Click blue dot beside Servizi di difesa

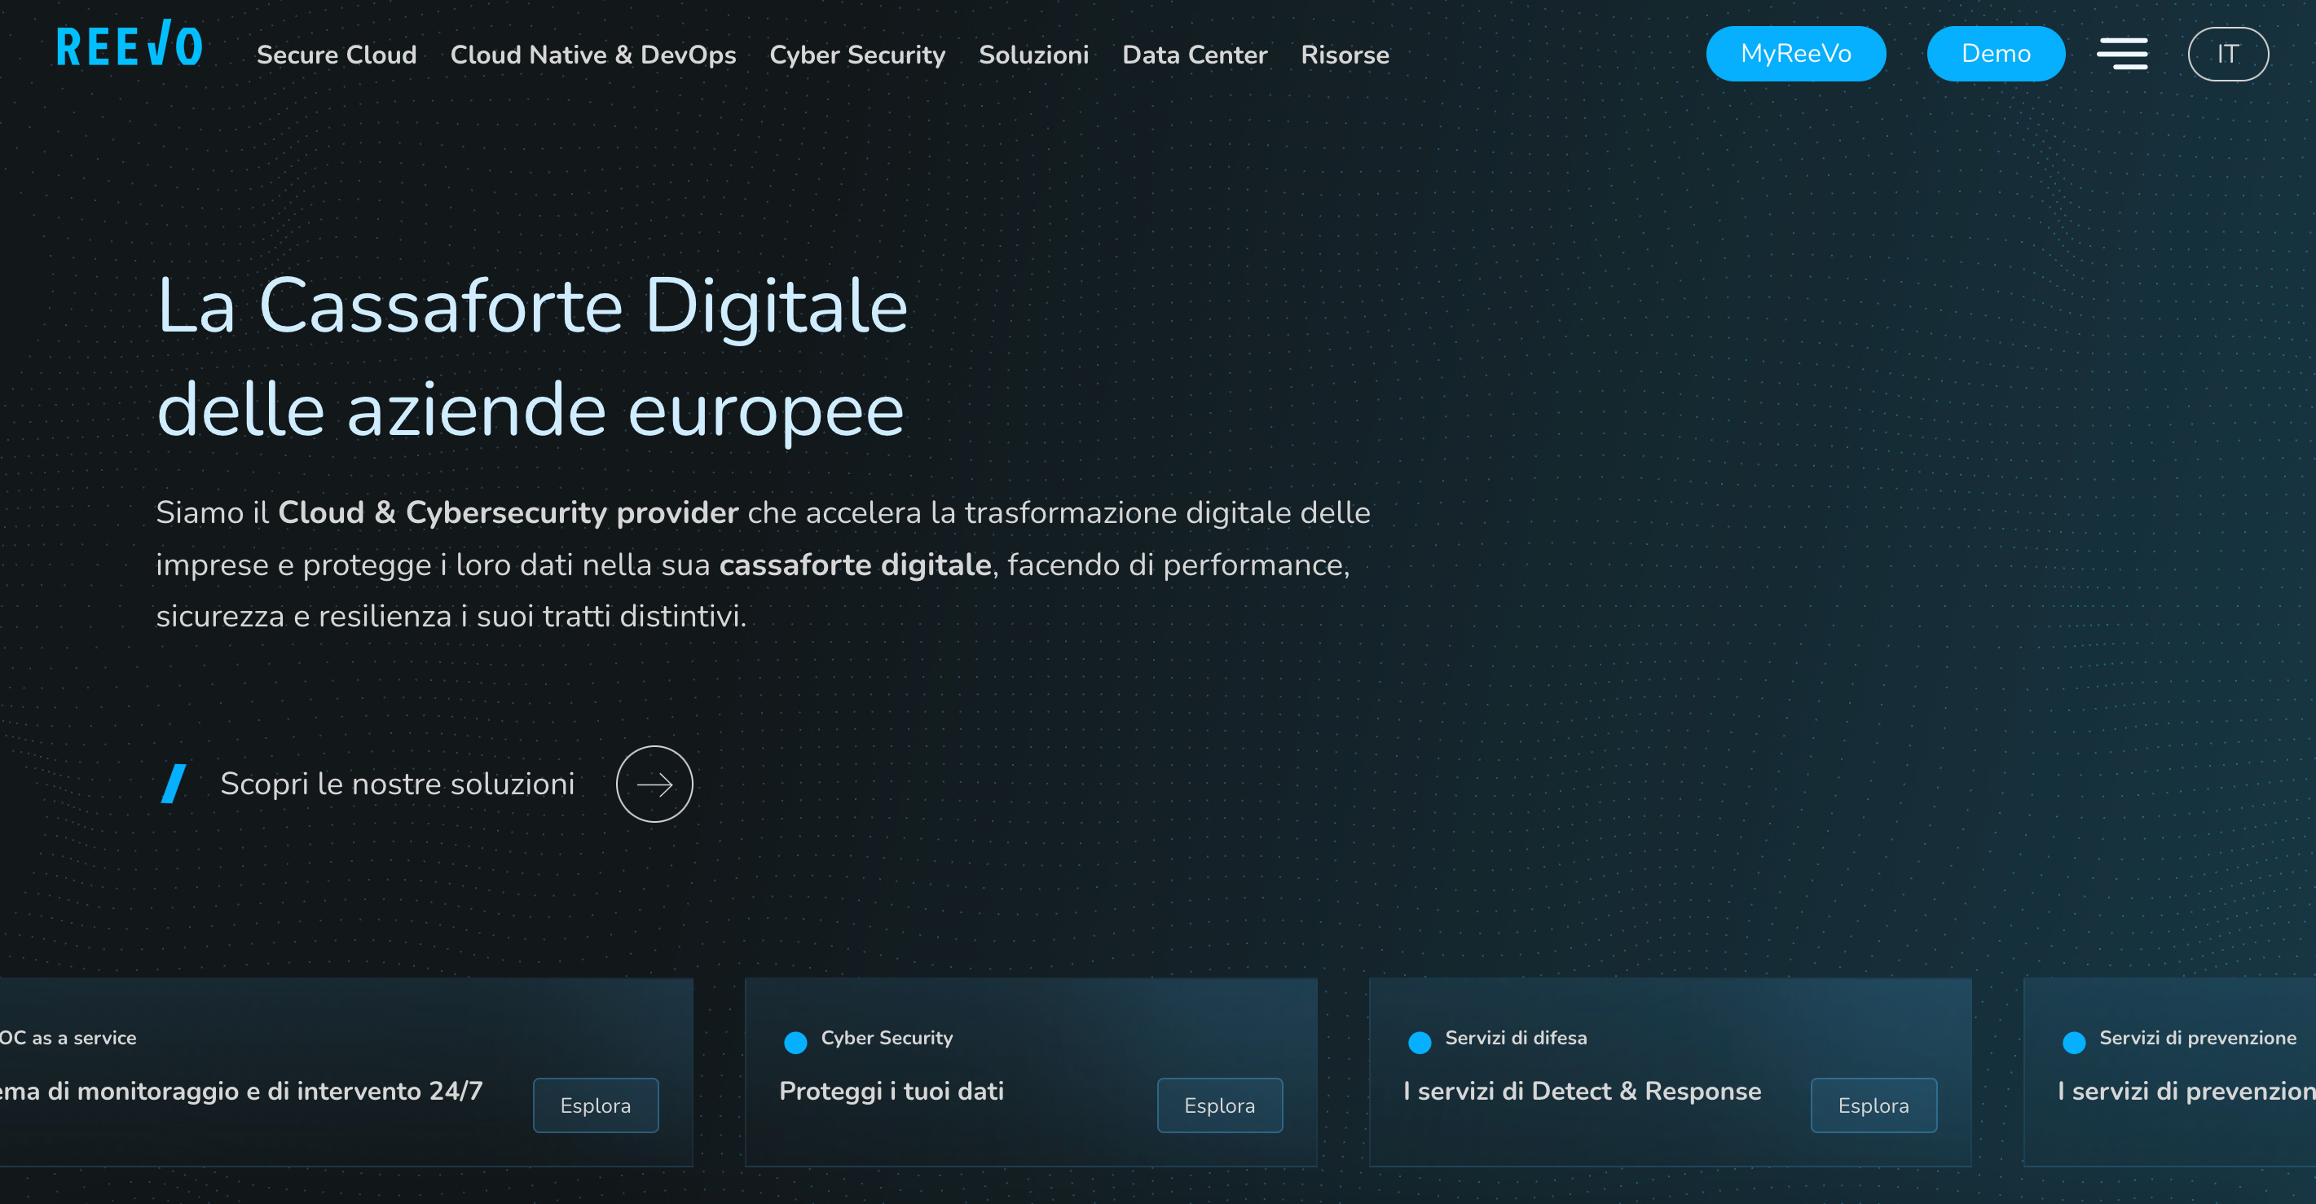[x=1419, y=1042]
